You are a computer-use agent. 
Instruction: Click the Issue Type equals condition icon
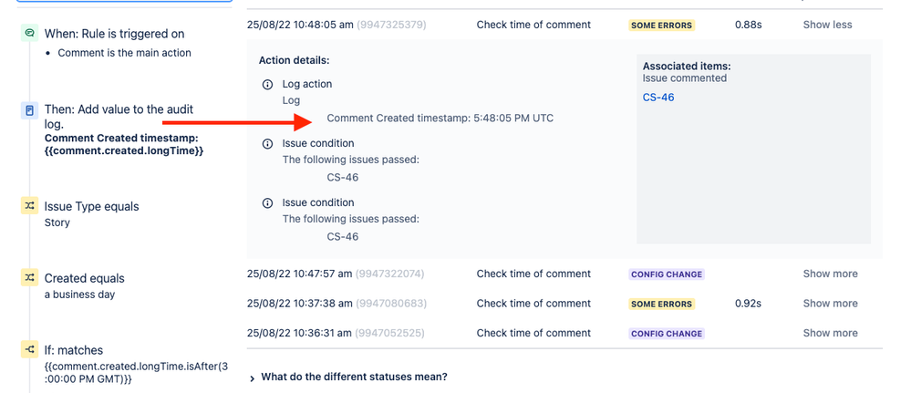[x=29, y=206]
